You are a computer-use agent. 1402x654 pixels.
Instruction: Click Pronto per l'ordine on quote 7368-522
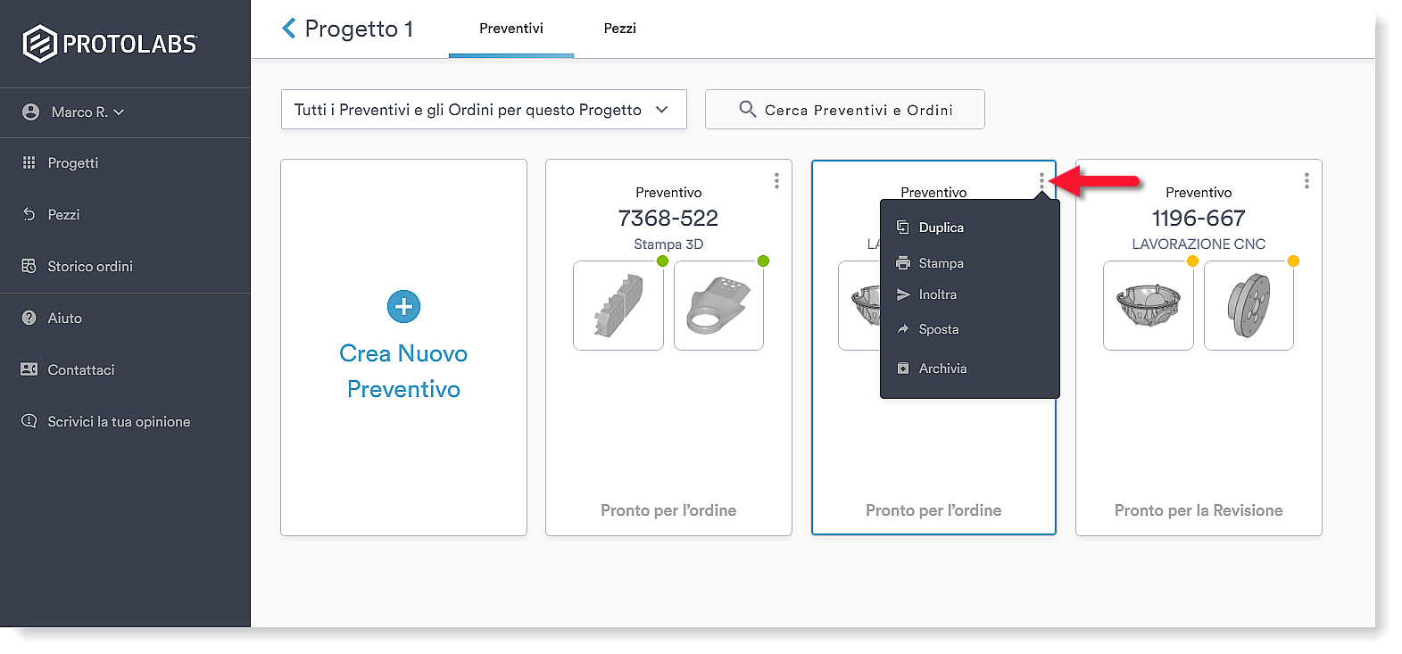668,510
